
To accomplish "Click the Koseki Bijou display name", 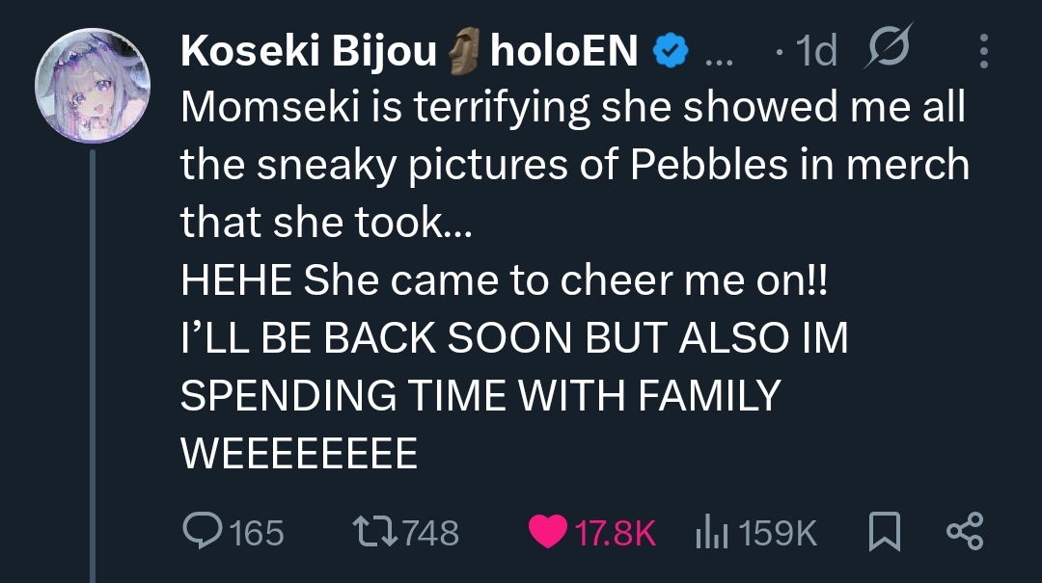I will (309, 52).
